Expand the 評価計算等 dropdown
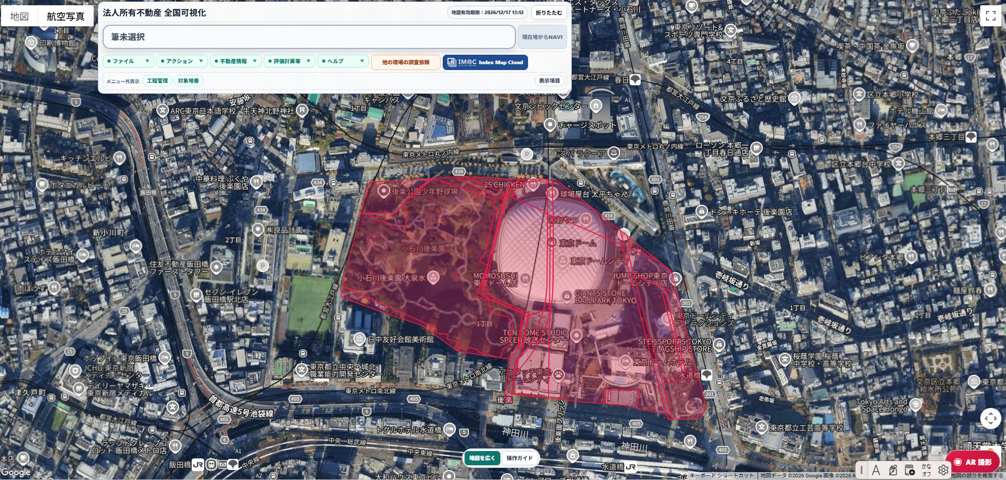 point(290,61)
